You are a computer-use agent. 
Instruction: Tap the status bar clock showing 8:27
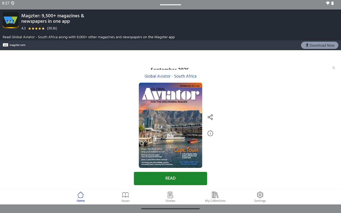coord(6,3)
